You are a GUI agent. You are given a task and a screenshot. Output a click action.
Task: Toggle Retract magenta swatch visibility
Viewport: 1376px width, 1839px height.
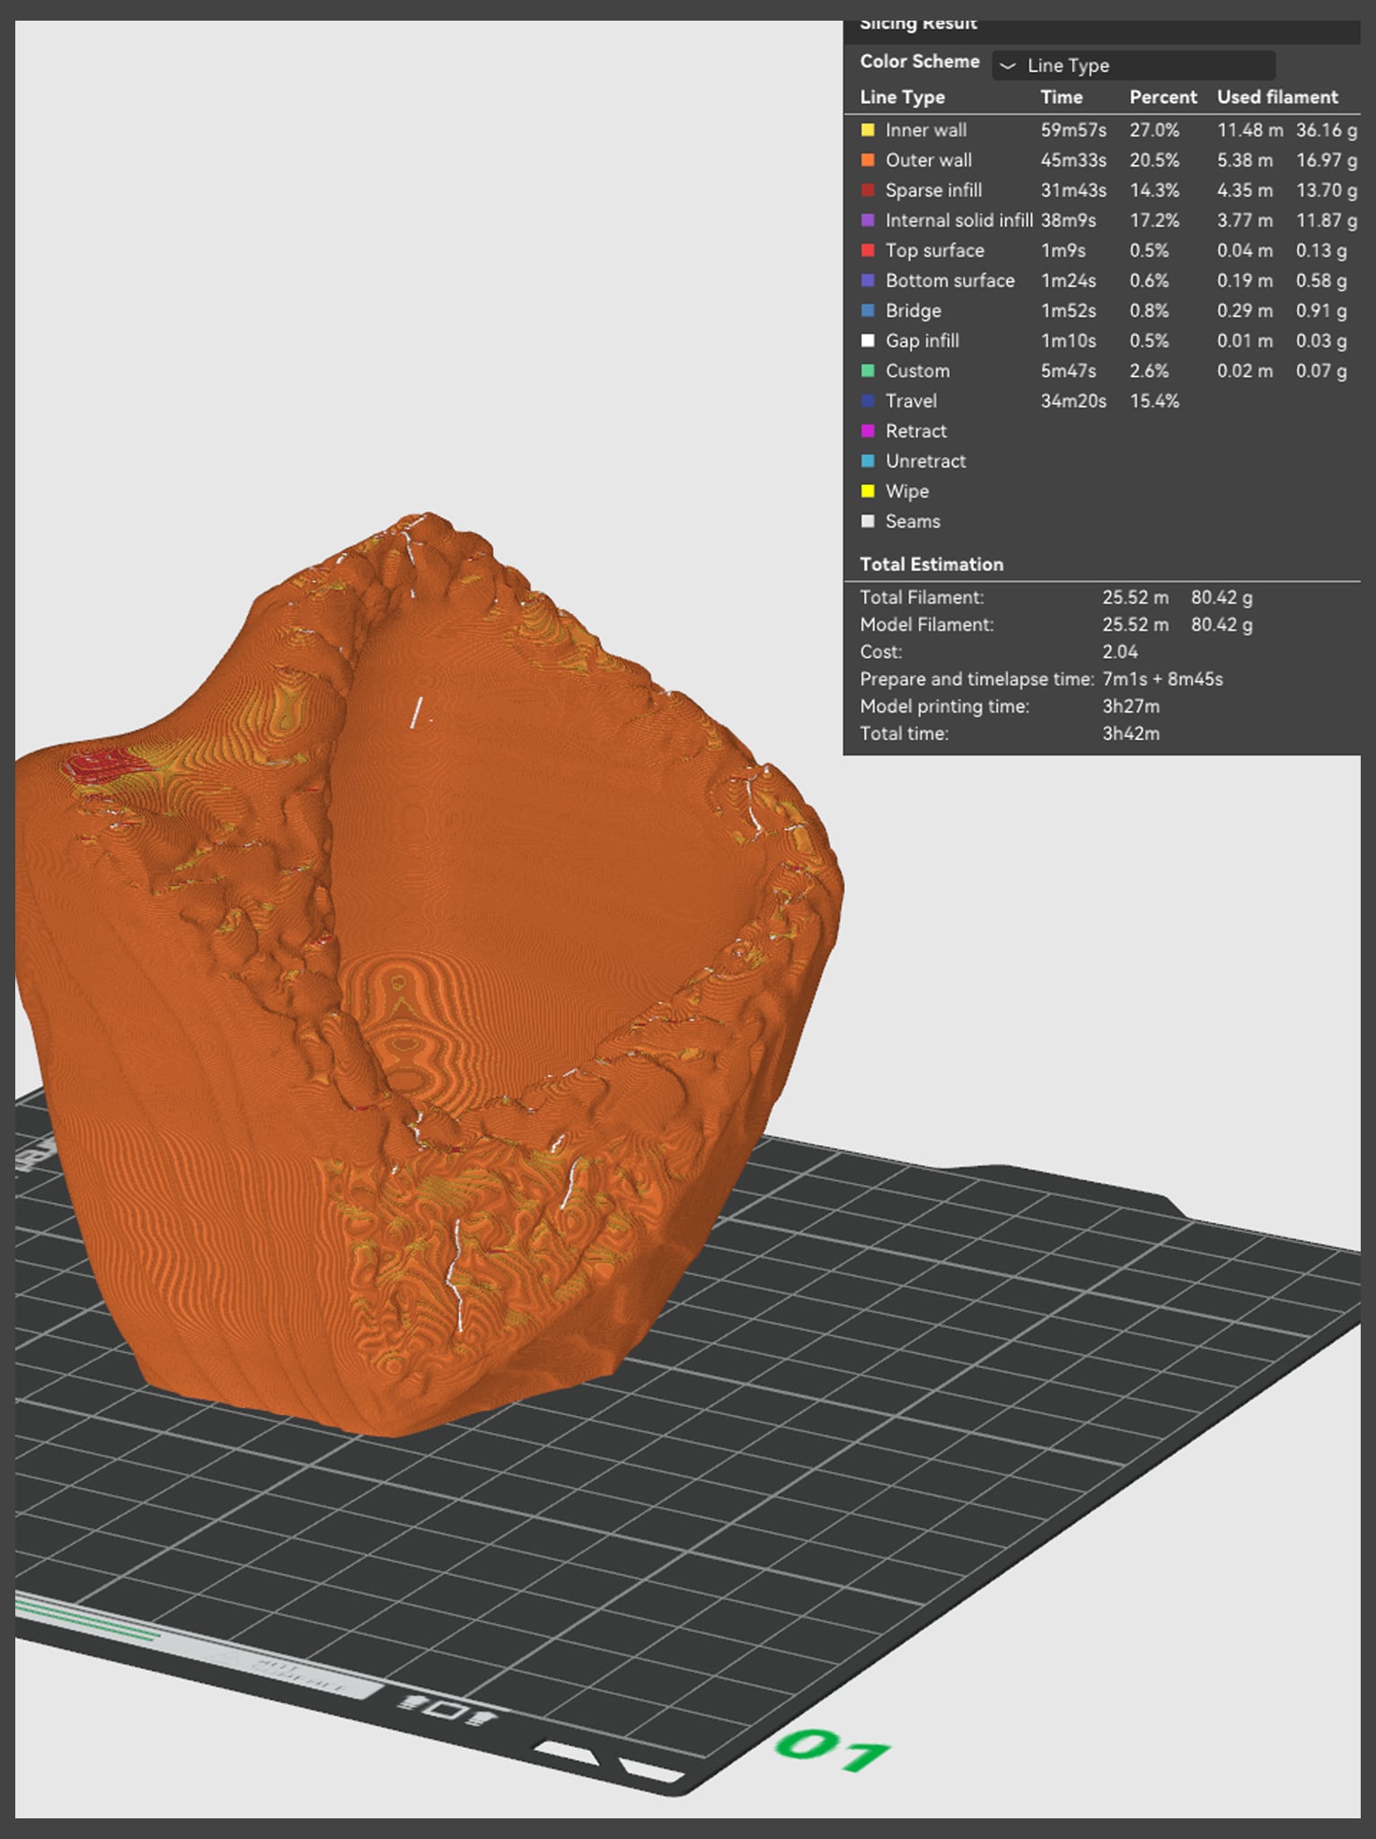tap(868, 431)
